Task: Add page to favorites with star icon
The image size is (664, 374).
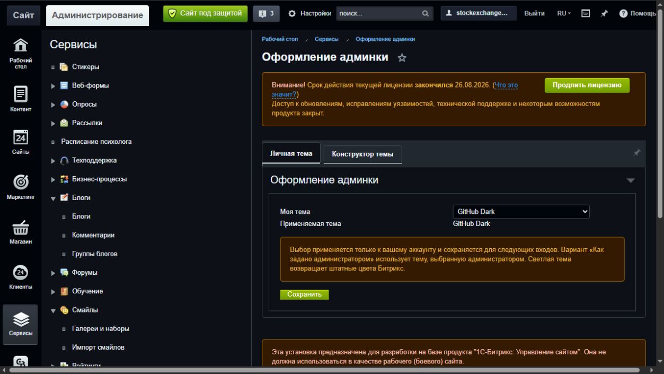Action: click(402, 58)
